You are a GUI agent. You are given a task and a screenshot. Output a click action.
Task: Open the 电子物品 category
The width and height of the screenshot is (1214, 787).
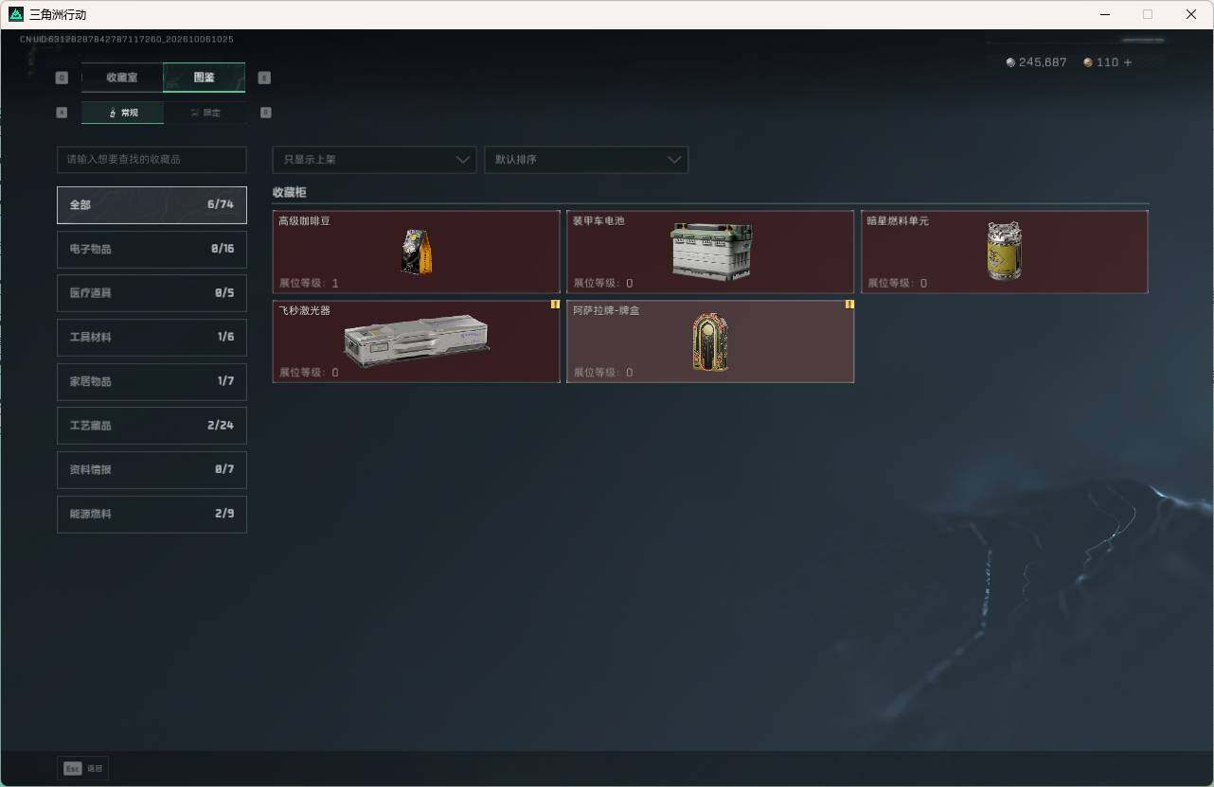pyautogui.click(x=152, y=249)
